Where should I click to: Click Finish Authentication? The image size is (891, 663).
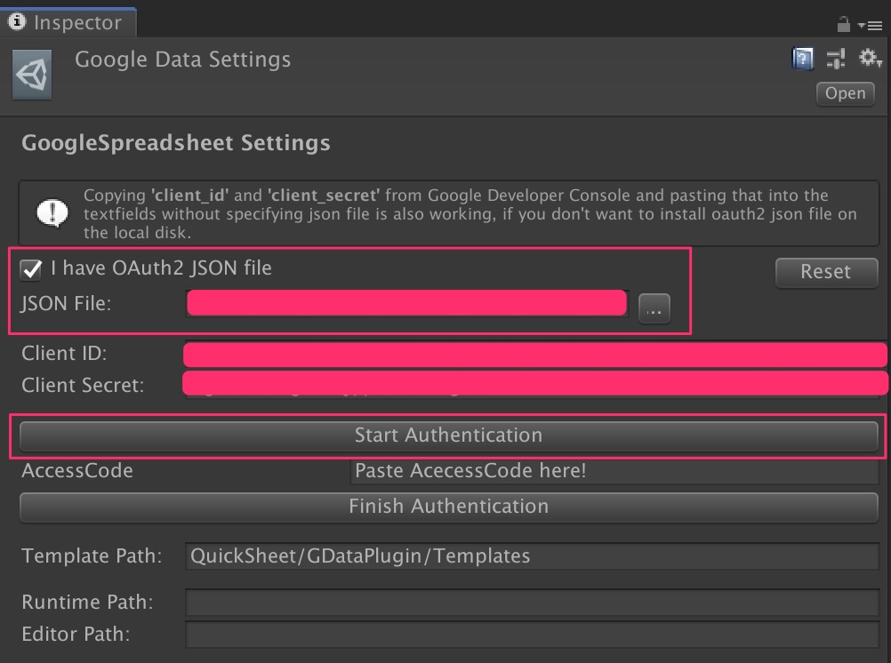coord(448,507)
